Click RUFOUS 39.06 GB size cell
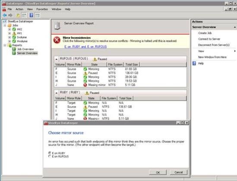This screenshot has width=237, height=181. [x=131, y=77]
